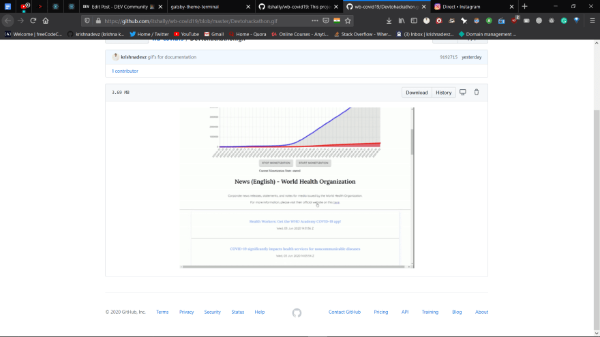The height and width of the screenshot is (337, 600).
Task: Open footer Privacy link
Action: [186, 312]
